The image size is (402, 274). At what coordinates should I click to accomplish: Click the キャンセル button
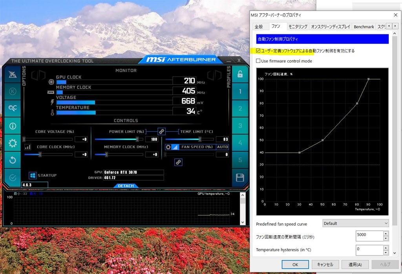point(325,265)
